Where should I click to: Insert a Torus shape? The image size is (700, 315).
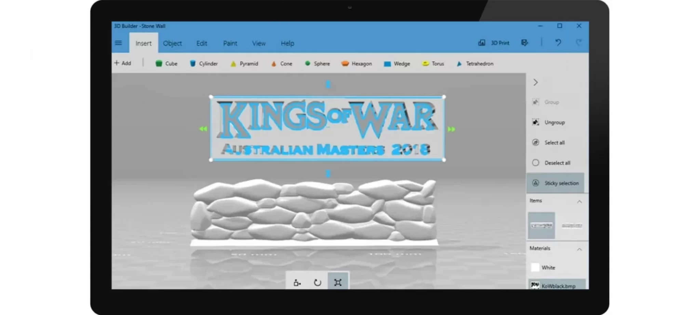pyautogui.click(x=433, y=64)
